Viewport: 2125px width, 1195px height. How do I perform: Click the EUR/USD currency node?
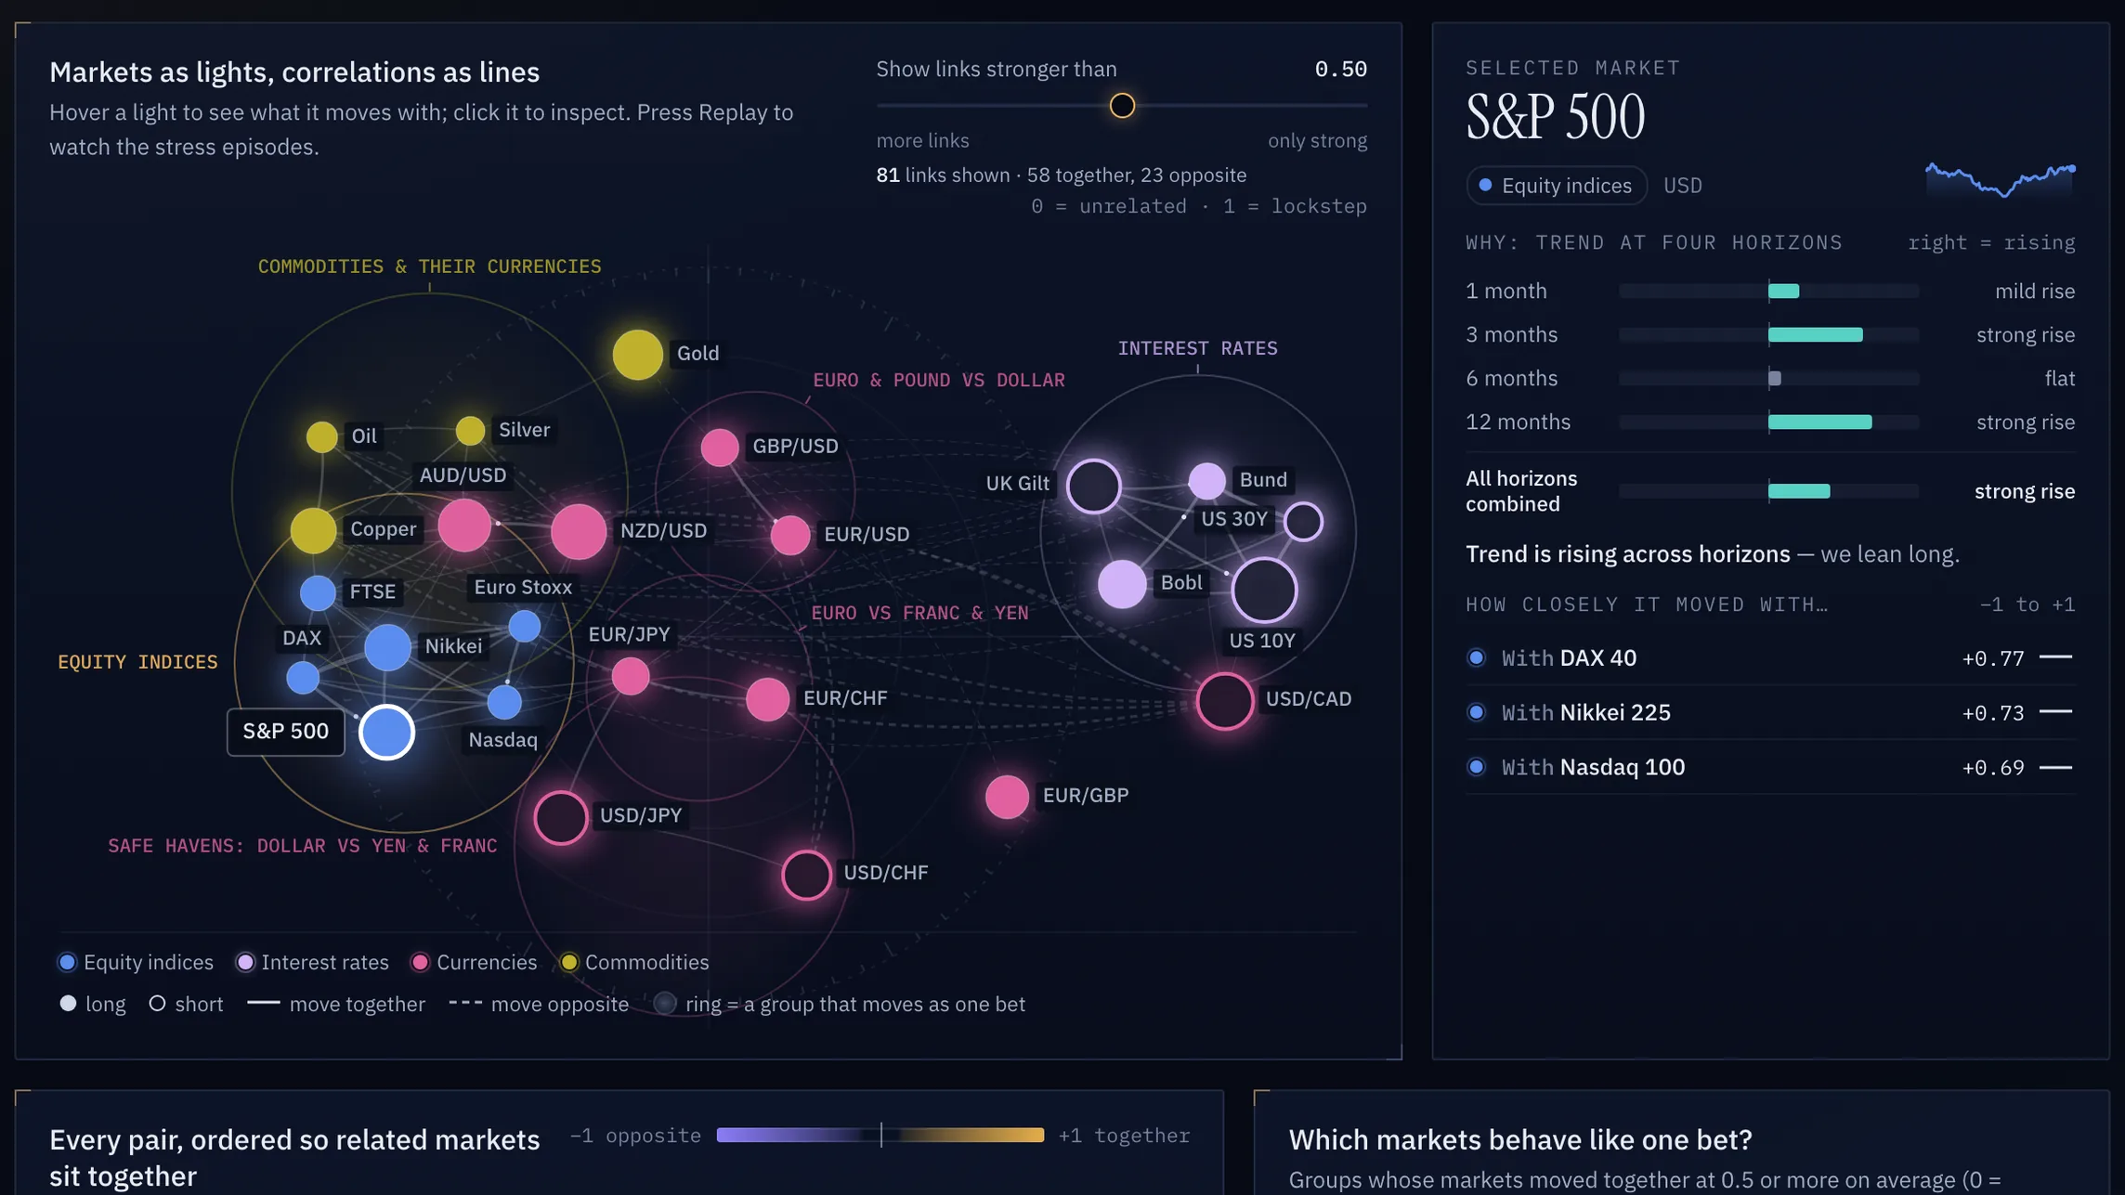(790, 535)
